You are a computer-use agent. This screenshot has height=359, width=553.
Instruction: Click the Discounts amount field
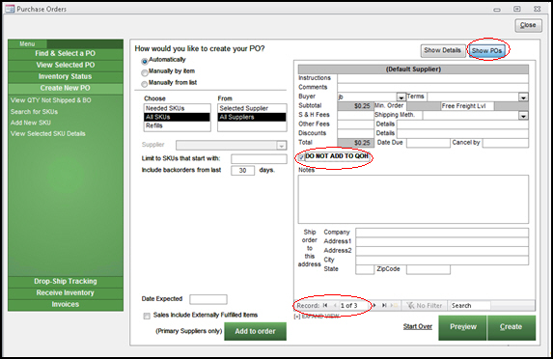(x=355, y=133)
